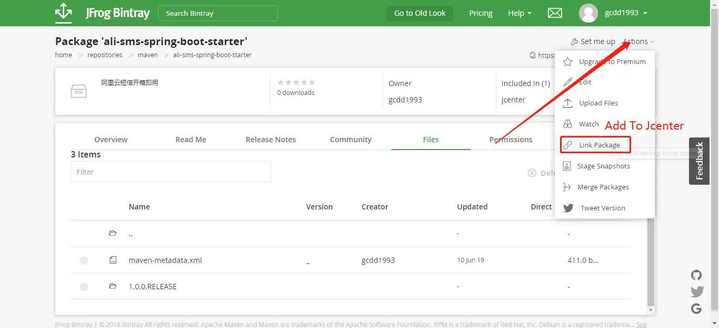Choose Tweet Version from Actions menu
Image resolution: width=719 pixels, height=328 pixels.
pyautogui.click(x=604, y=208)
